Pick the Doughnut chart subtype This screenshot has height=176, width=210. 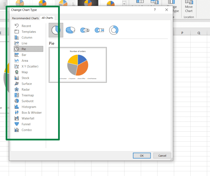pos(114,30)
